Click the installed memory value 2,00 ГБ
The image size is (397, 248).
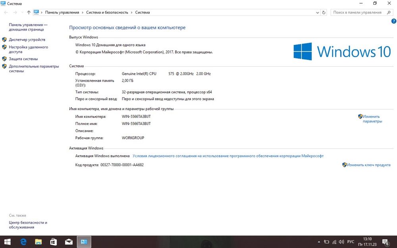click(127, 81)
